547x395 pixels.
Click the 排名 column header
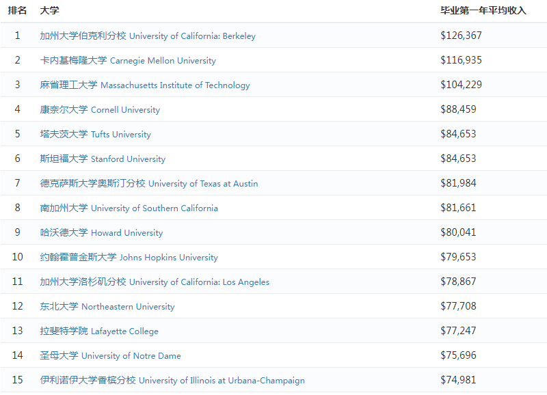[17, 11]
